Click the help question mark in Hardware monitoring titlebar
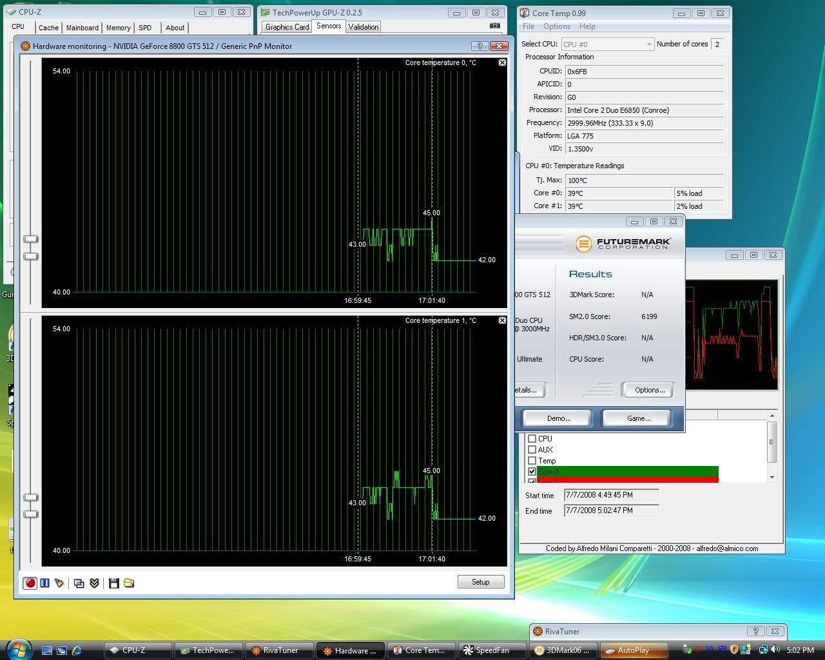 480,46
